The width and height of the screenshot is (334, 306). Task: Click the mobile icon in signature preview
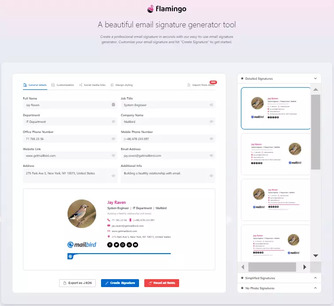click(x=130, y=220)
